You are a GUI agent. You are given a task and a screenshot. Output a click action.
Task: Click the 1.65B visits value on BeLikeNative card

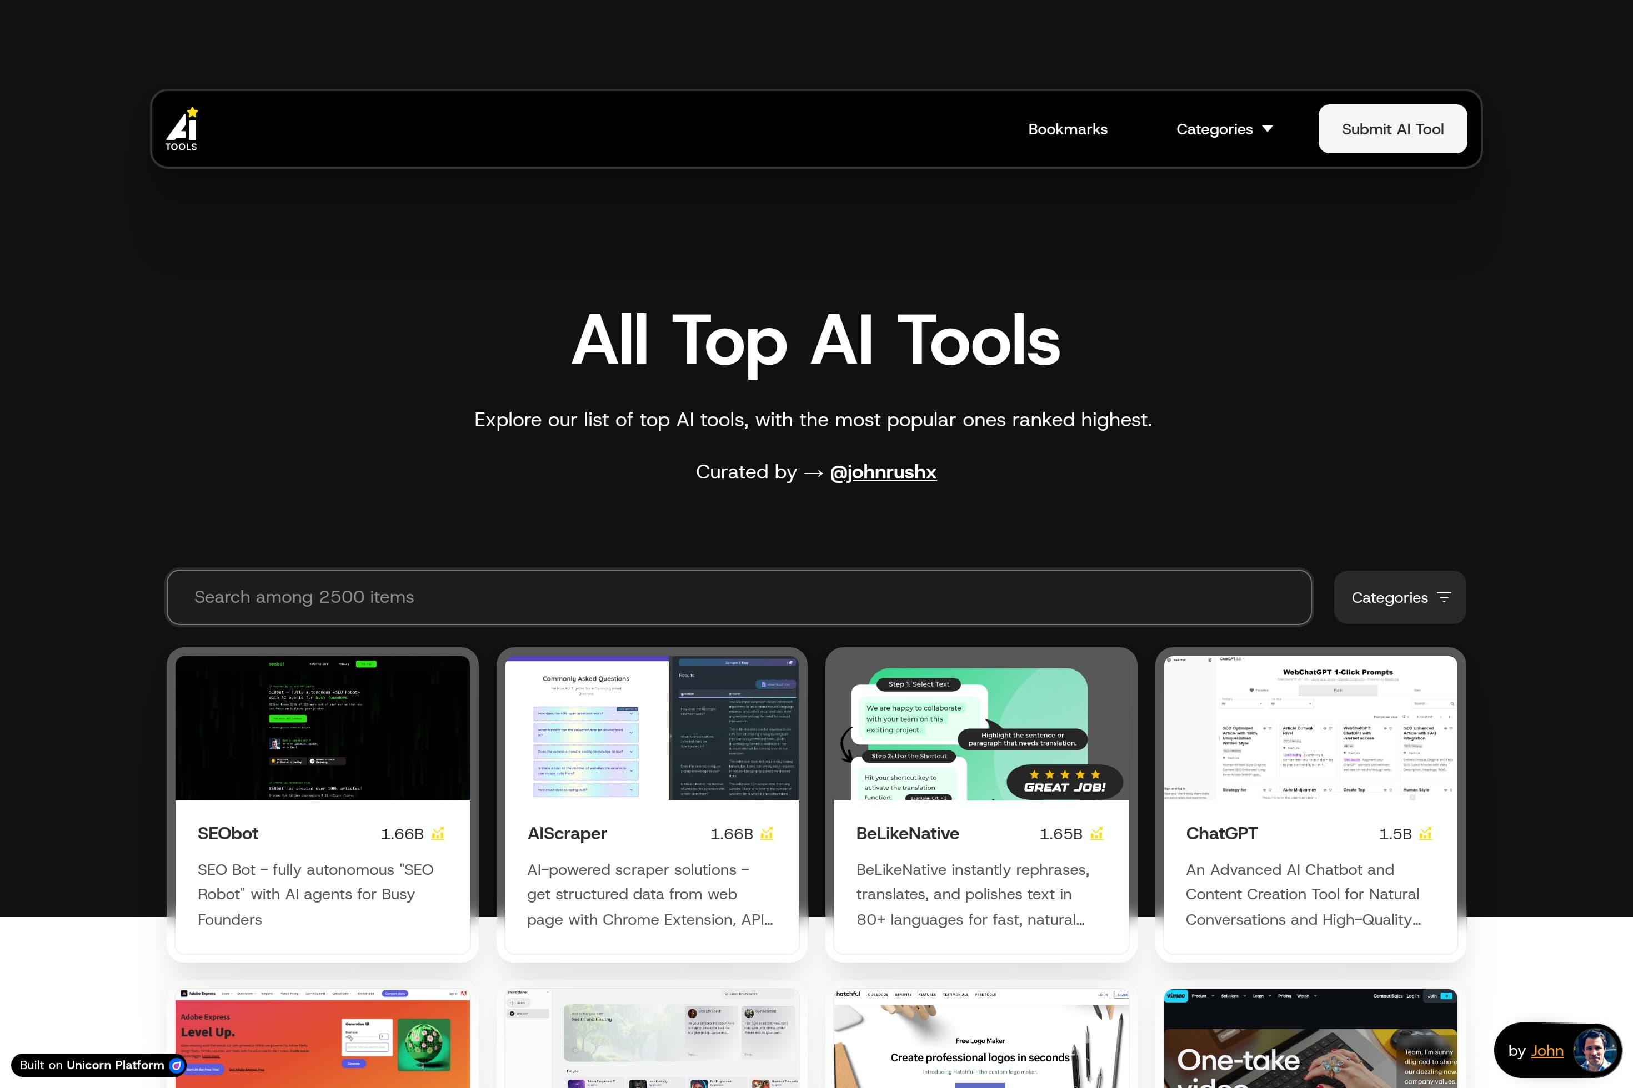(1061, 834)
